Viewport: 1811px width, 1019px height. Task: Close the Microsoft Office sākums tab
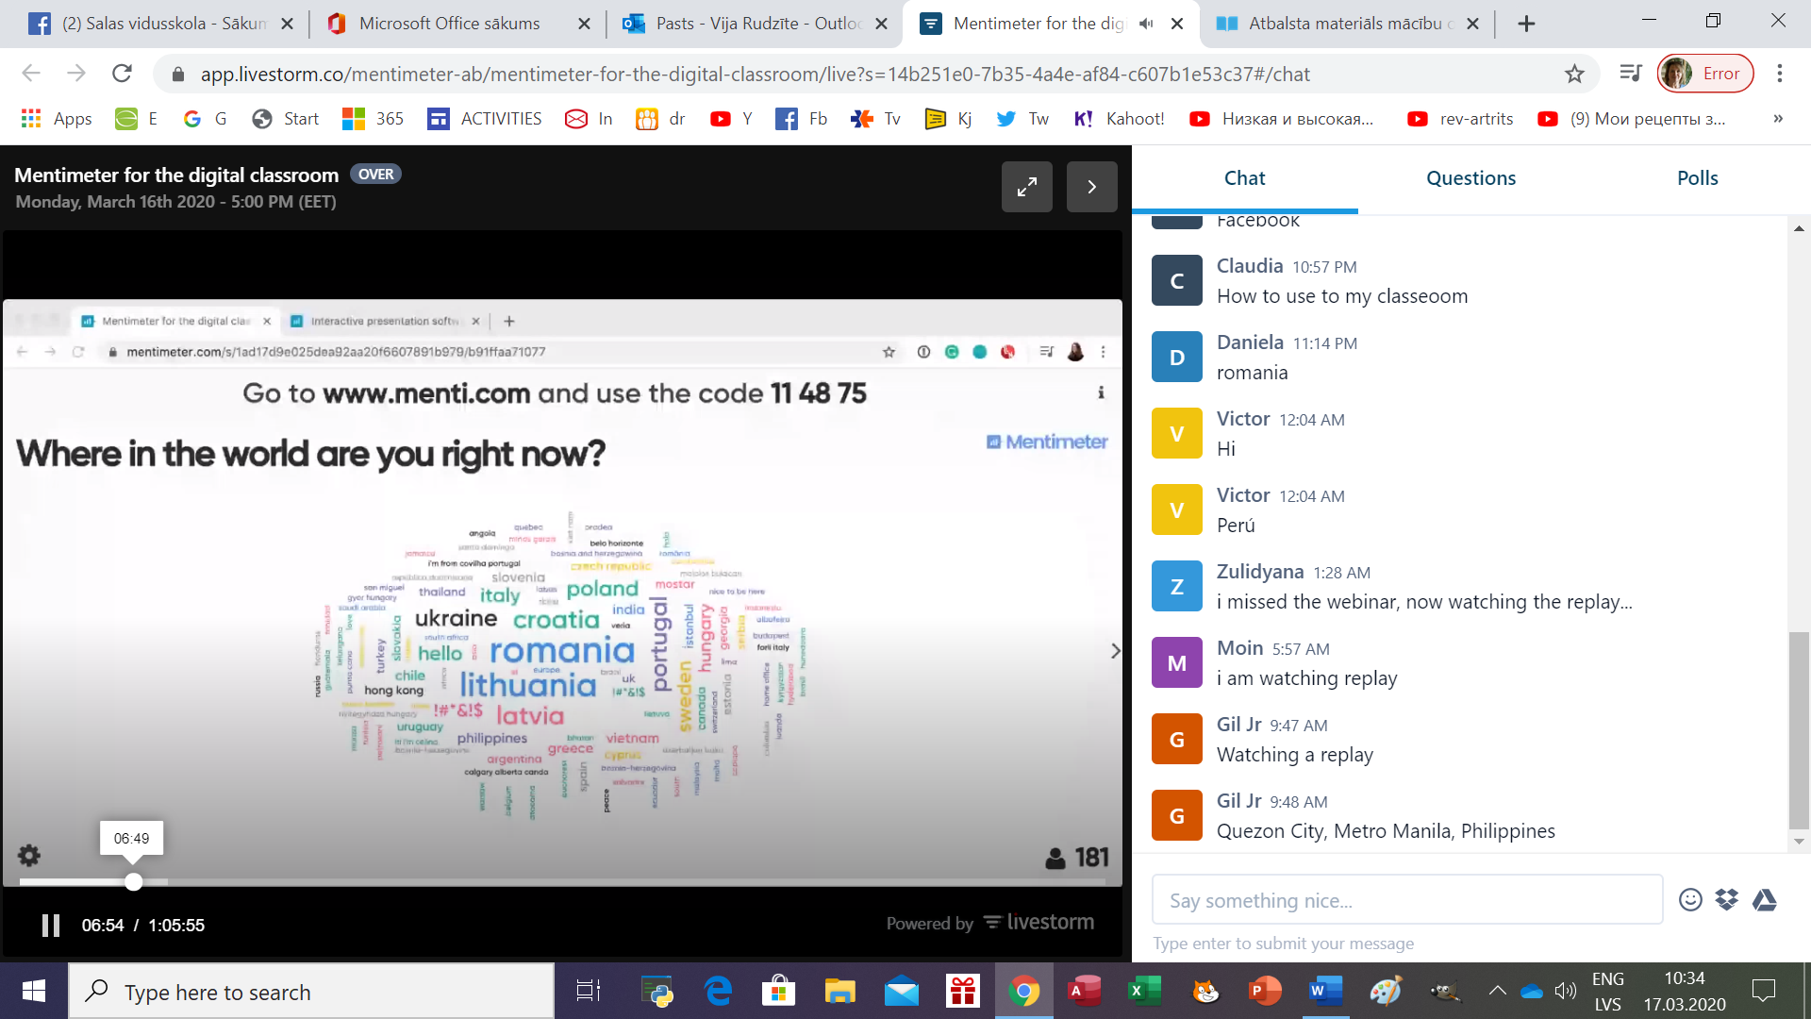585,24
